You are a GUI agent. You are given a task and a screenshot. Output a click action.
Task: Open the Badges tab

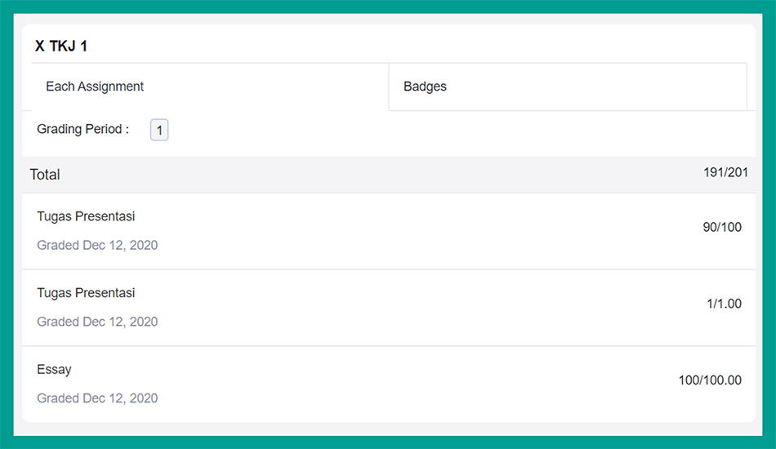[x=568, y=87]
